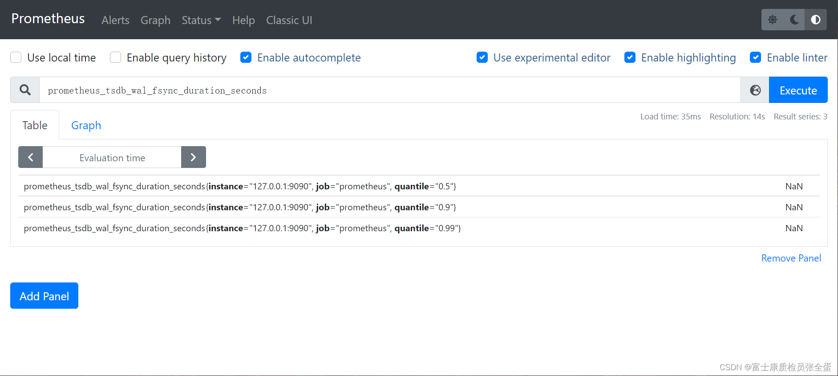This screenshot has width=838, height=376.
Task: Uncheck Use experimental editor
Action: click(482, 57)
